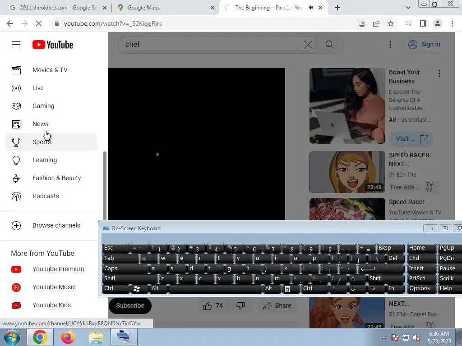
Task: Open the Windows Start menu
Action: coord(12,337)
